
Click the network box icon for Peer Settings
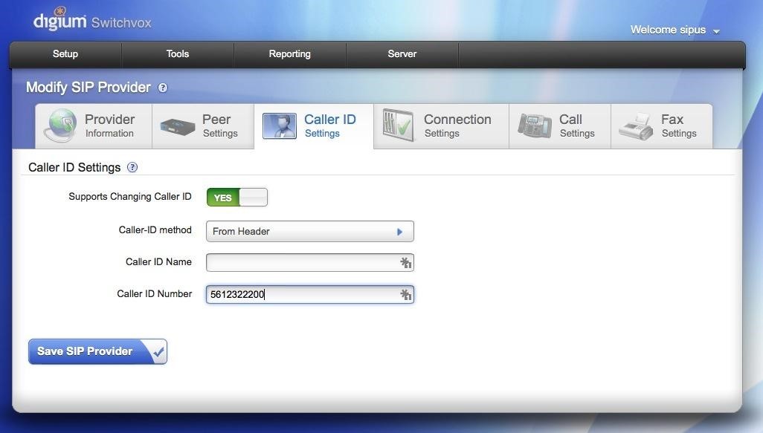pyautogui.click(x=178, y=127)
